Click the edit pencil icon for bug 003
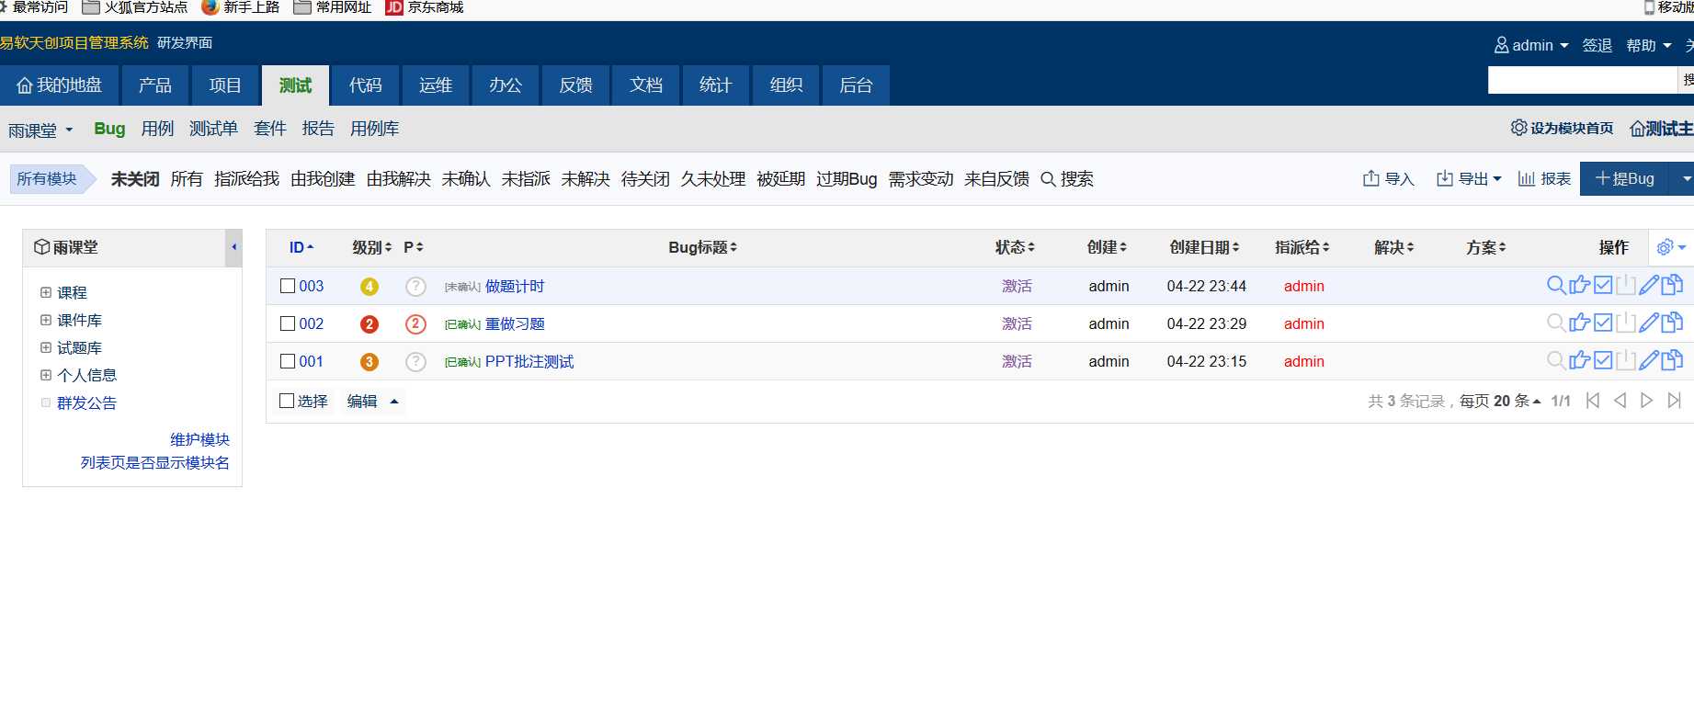Viewport: 1694px width, 714px height. (x=1649, y=285)
